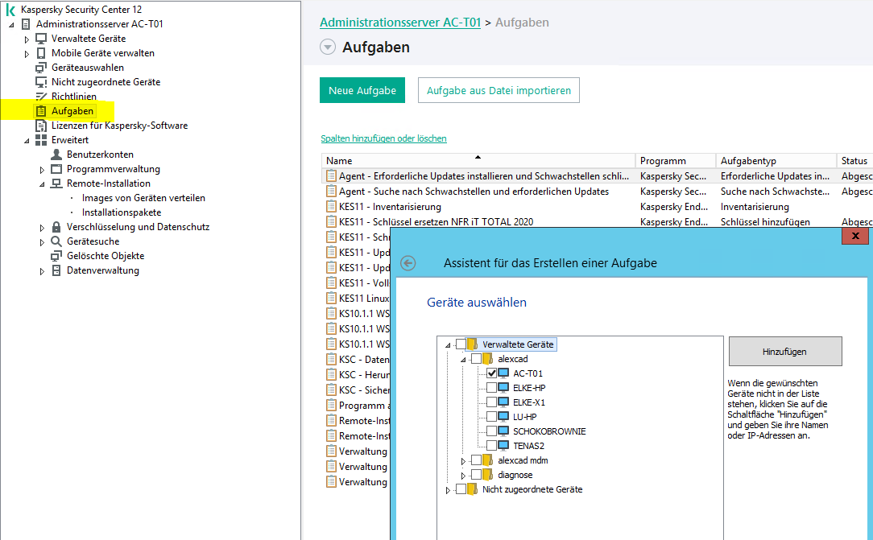Click the Nicht zugeordnete Geräte icon in left tree

click(x=41, y=82)
